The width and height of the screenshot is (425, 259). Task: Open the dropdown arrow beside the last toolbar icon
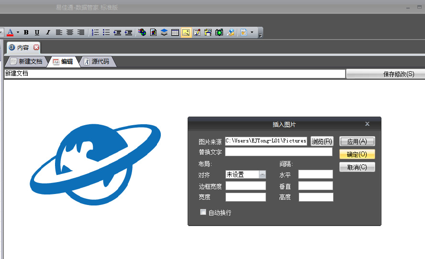tap(252, 32)
